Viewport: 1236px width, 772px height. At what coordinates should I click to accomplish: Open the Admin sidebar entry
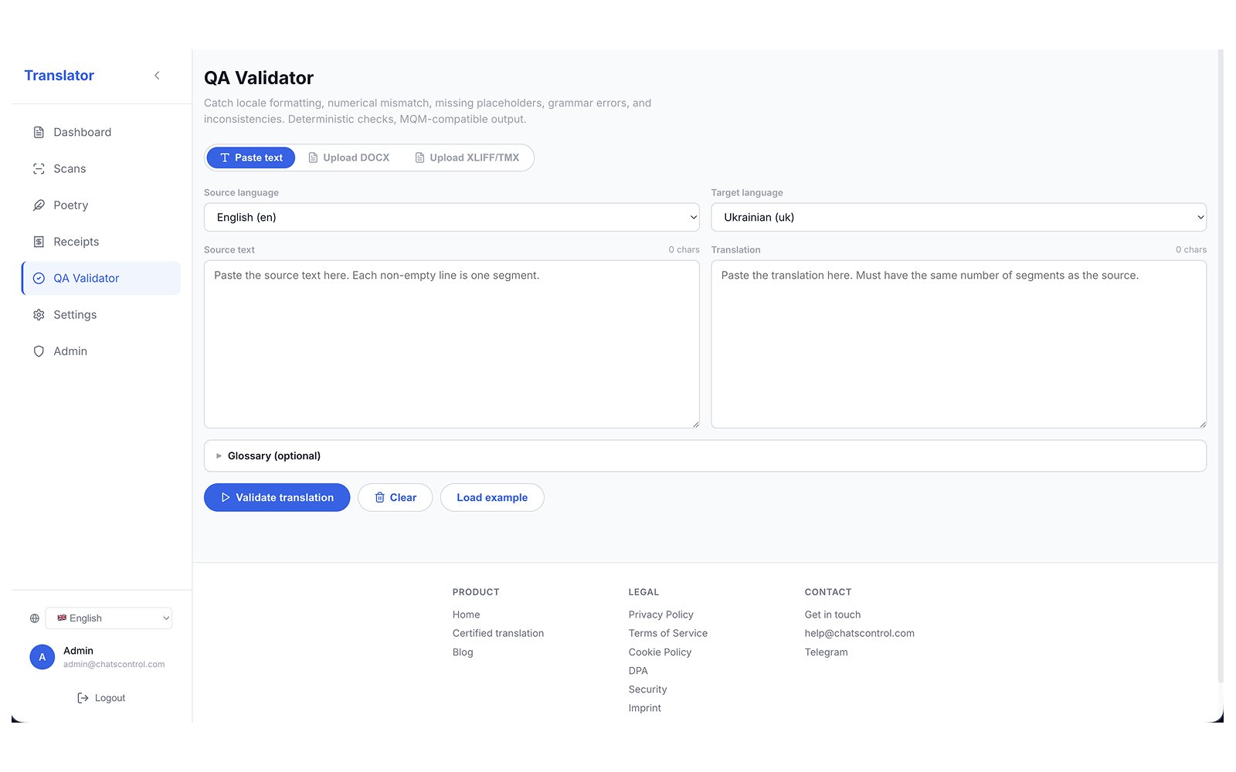click(101, 351)
